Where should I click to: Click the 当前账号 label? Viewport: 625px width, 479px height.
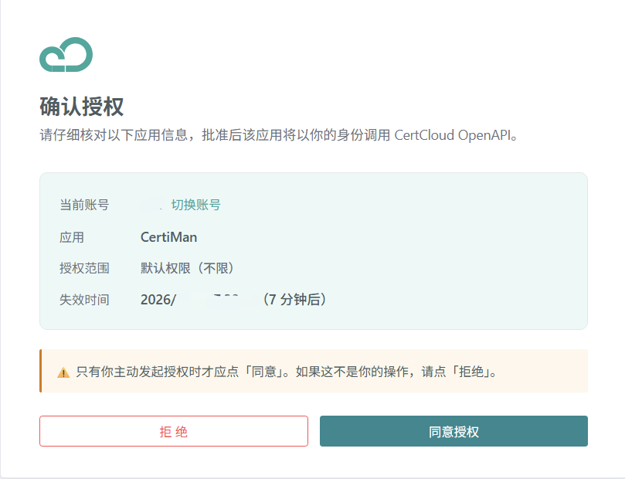click(84, 205)
